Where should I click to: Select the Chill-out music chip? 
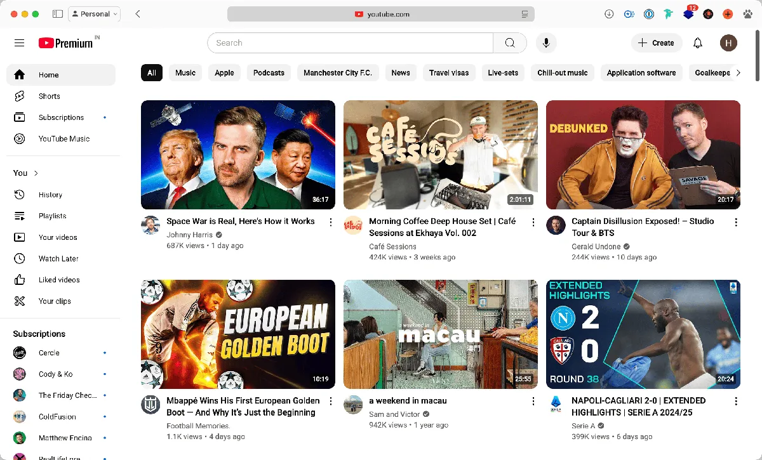click(563, 73)
